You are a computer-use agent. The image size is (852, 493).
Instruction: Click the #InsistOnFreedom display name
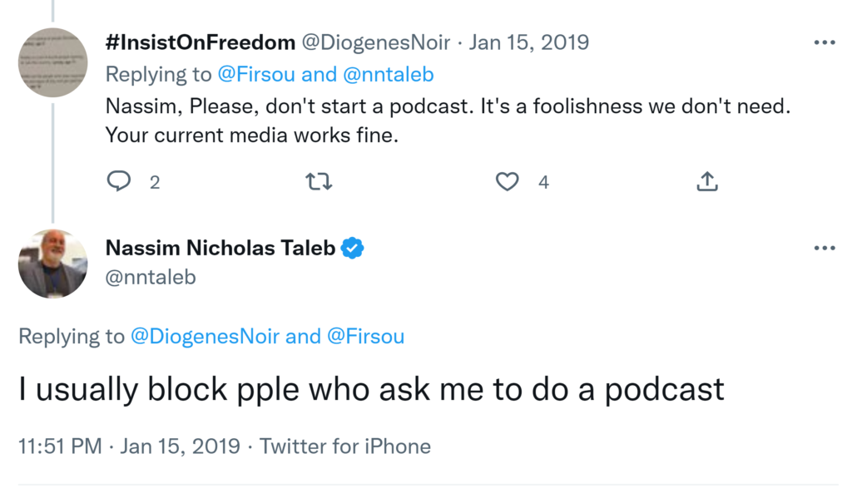200,42
